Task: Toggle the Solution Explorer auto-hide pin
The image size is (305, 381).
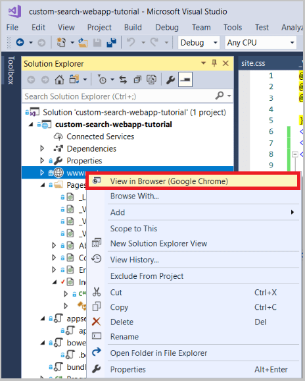Action: point(214,63)
